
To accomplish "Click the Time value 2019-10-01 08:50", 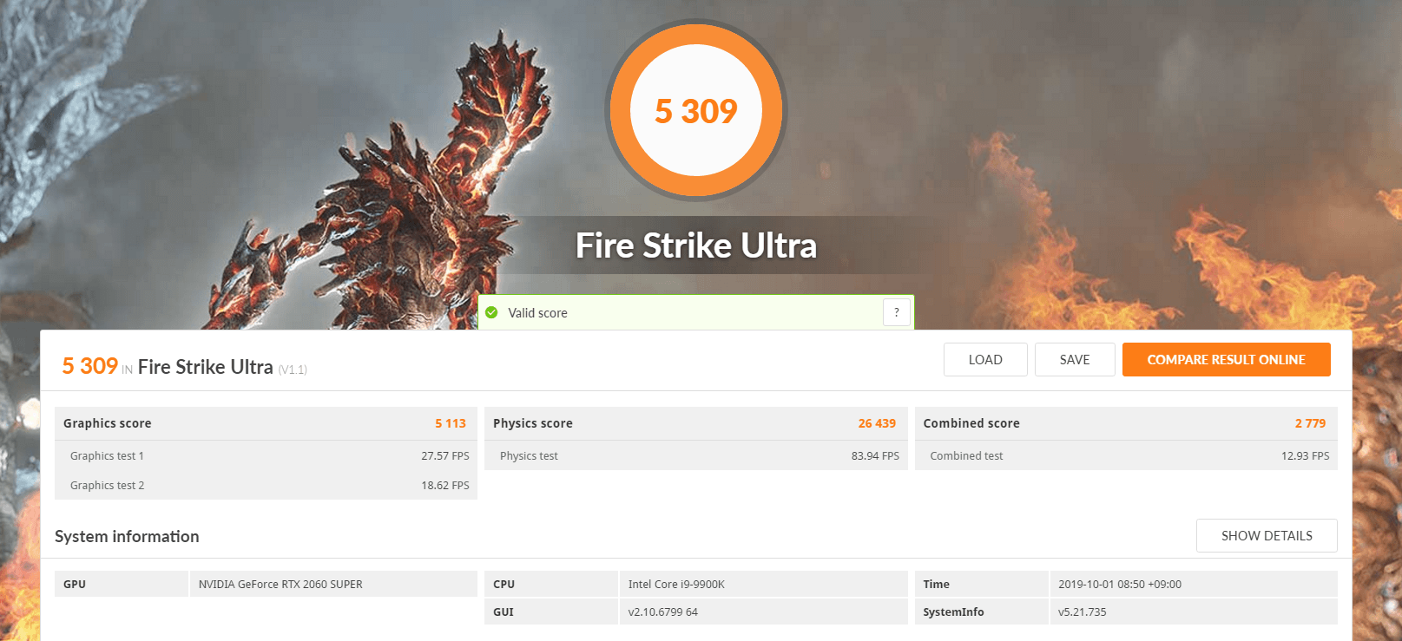I will 1119,585.
